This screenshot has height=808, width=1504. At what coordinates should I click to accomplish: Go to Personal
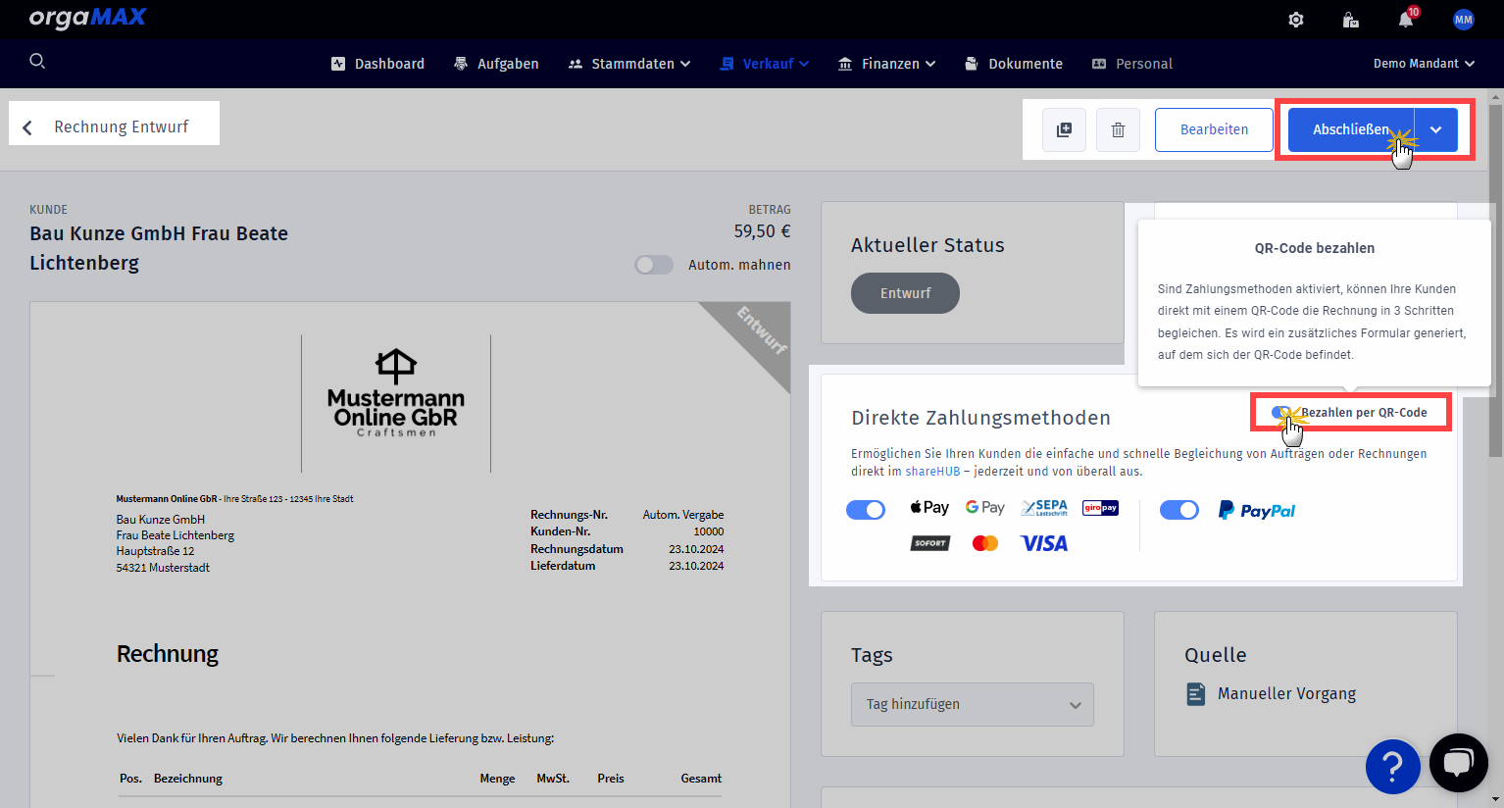click(x=1132, y=64)
